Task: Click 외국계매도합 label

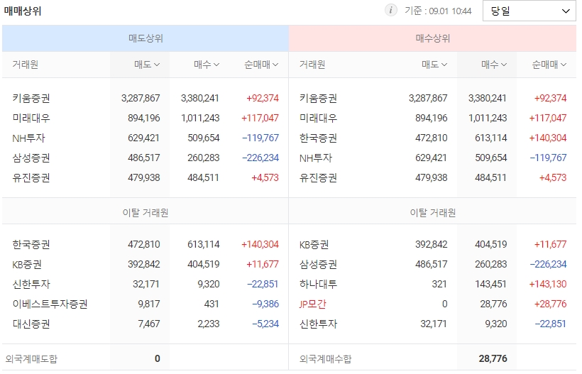Action: click(31, 359)
